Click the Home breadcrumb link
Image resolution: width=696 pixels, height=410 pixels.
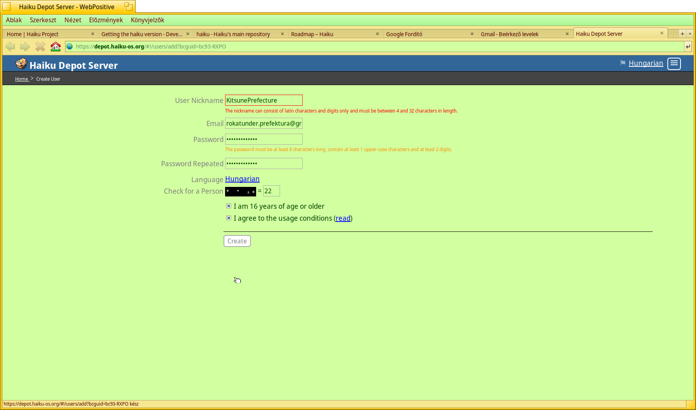pos(21,79)
